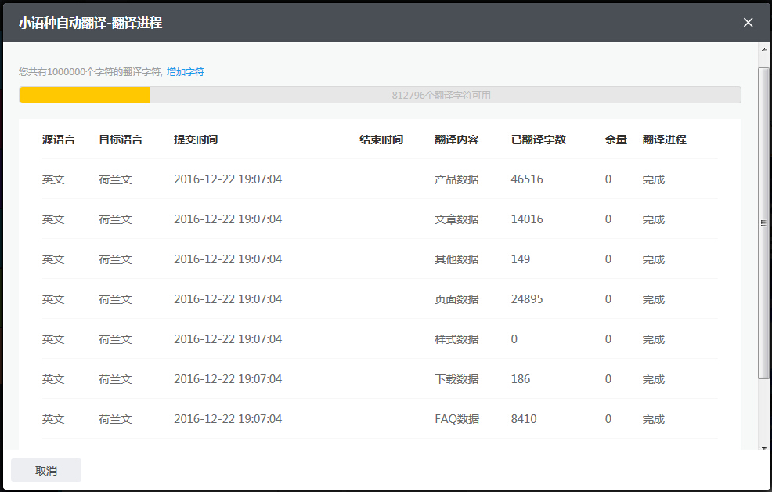
Task: Click the yellow used-characters progress bar
Action: click(85, 95)
